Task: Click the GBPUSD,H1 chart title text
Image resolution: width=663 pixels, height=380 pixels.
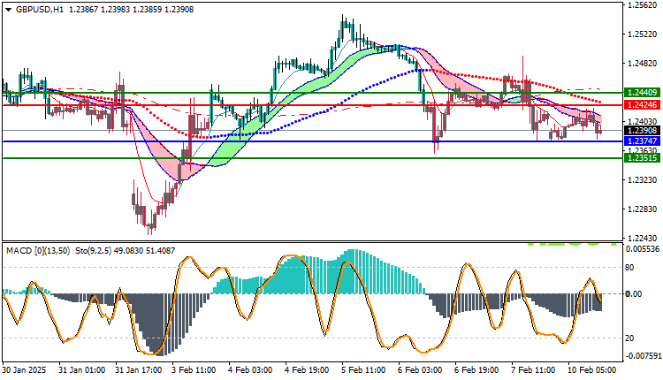Action: pyautogui.click(x=39, y=10)
